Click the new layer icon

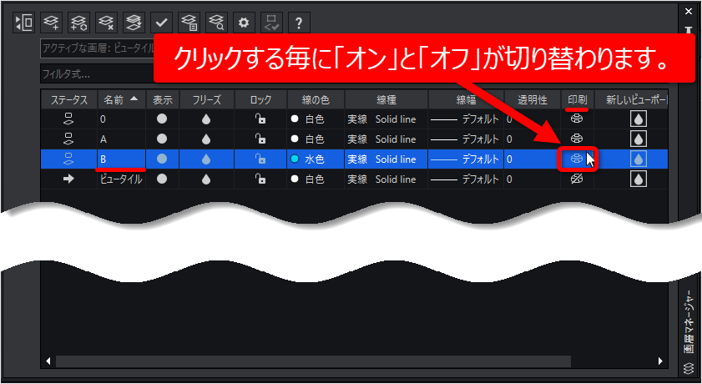[x=51, y=23]
